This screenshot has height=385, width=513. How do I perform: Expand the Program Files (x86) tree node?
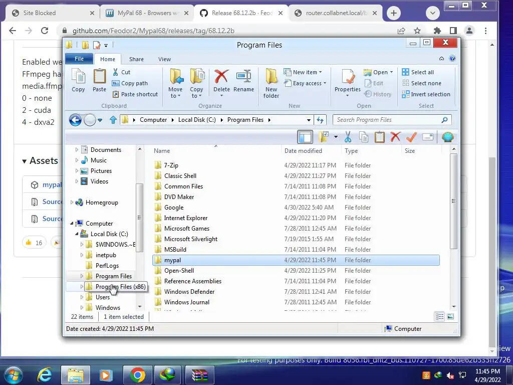tap(82, 287)
